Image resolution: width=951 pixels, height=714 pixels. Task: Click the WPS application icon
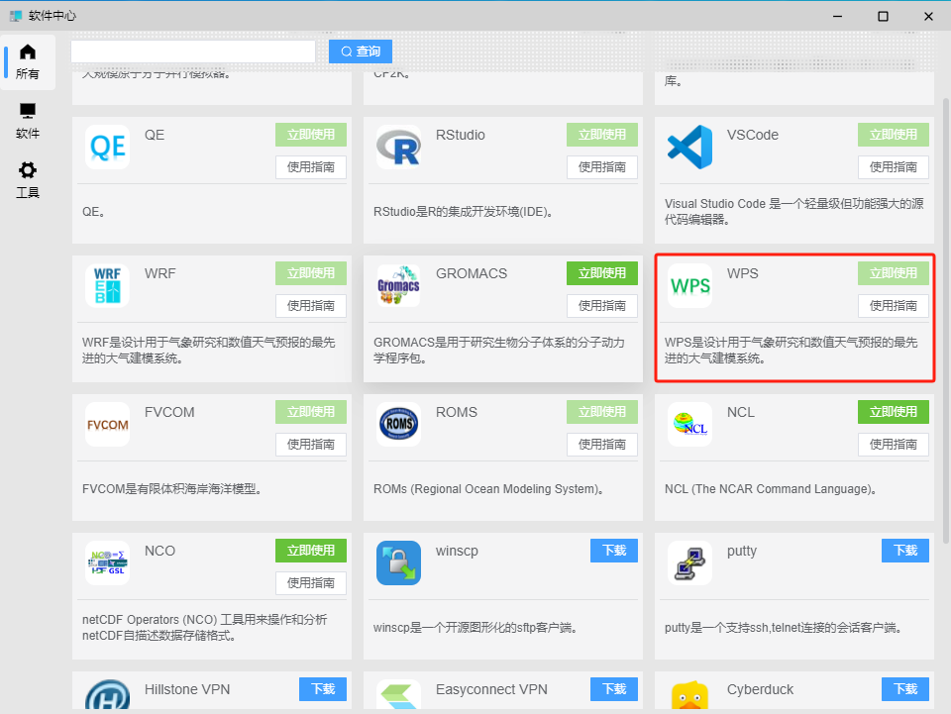(x=689, y=285)
